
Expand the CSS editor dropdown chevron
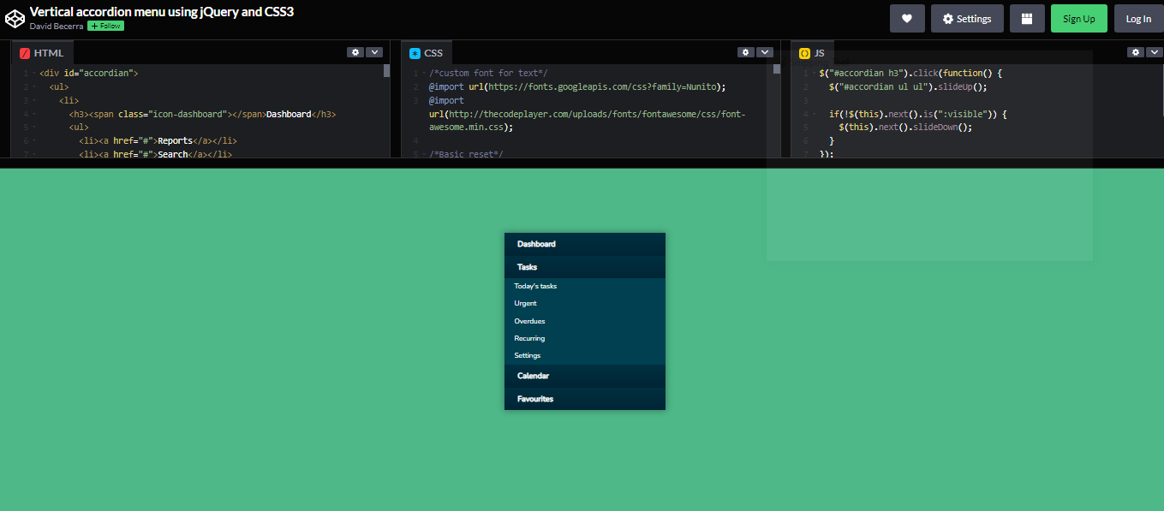click(x=764, y=51)
